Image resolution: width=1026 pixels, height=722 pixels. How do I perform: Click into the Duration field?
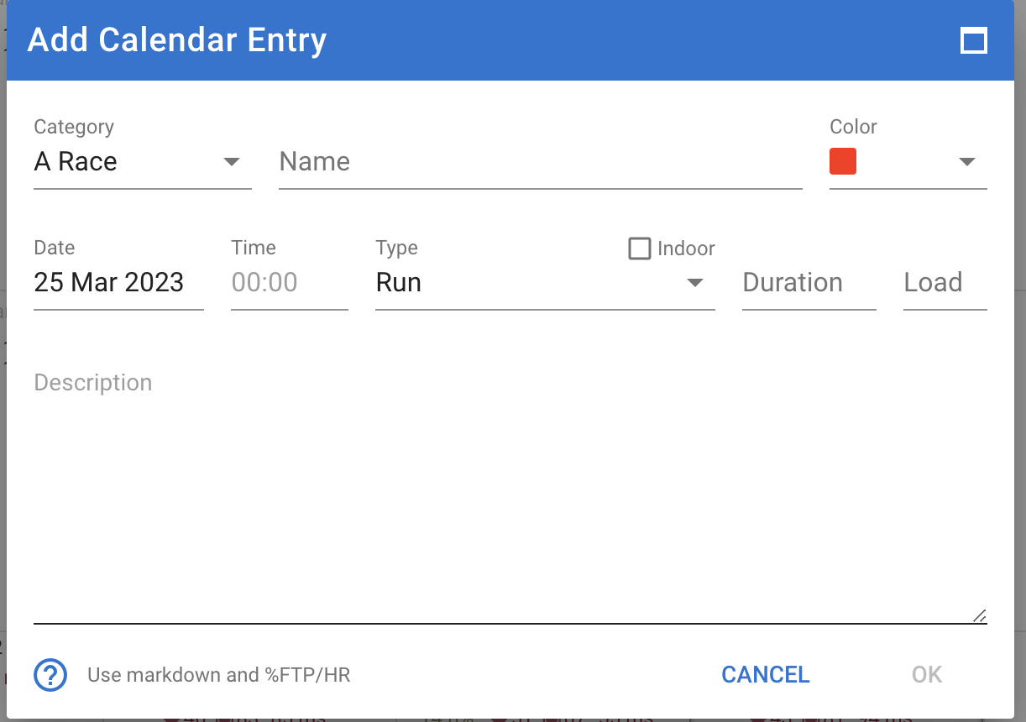(x=809, y=283)
